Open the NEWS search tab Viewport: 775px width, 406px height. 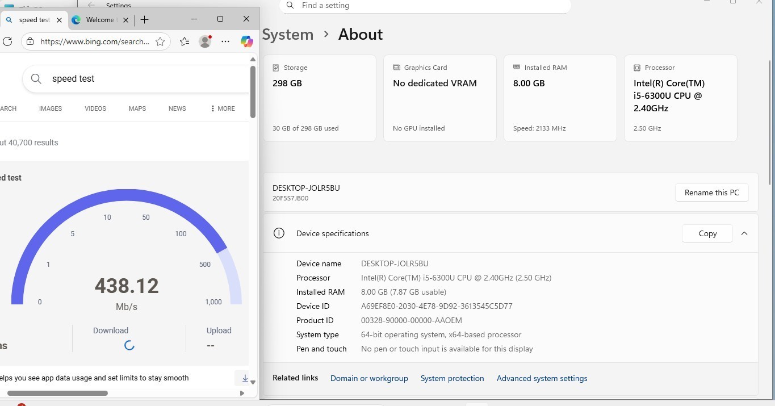point(177,108)
